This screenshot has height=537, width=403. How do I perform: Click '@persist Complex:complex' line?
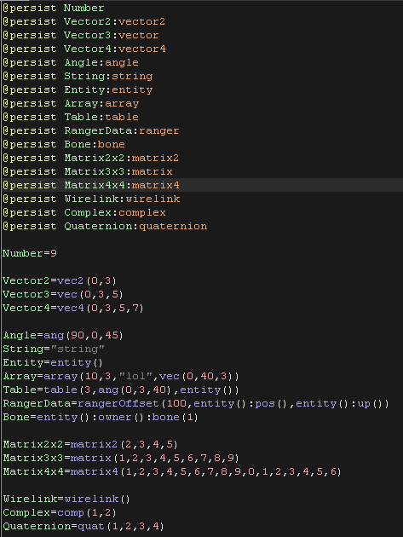tap(83, 213)
